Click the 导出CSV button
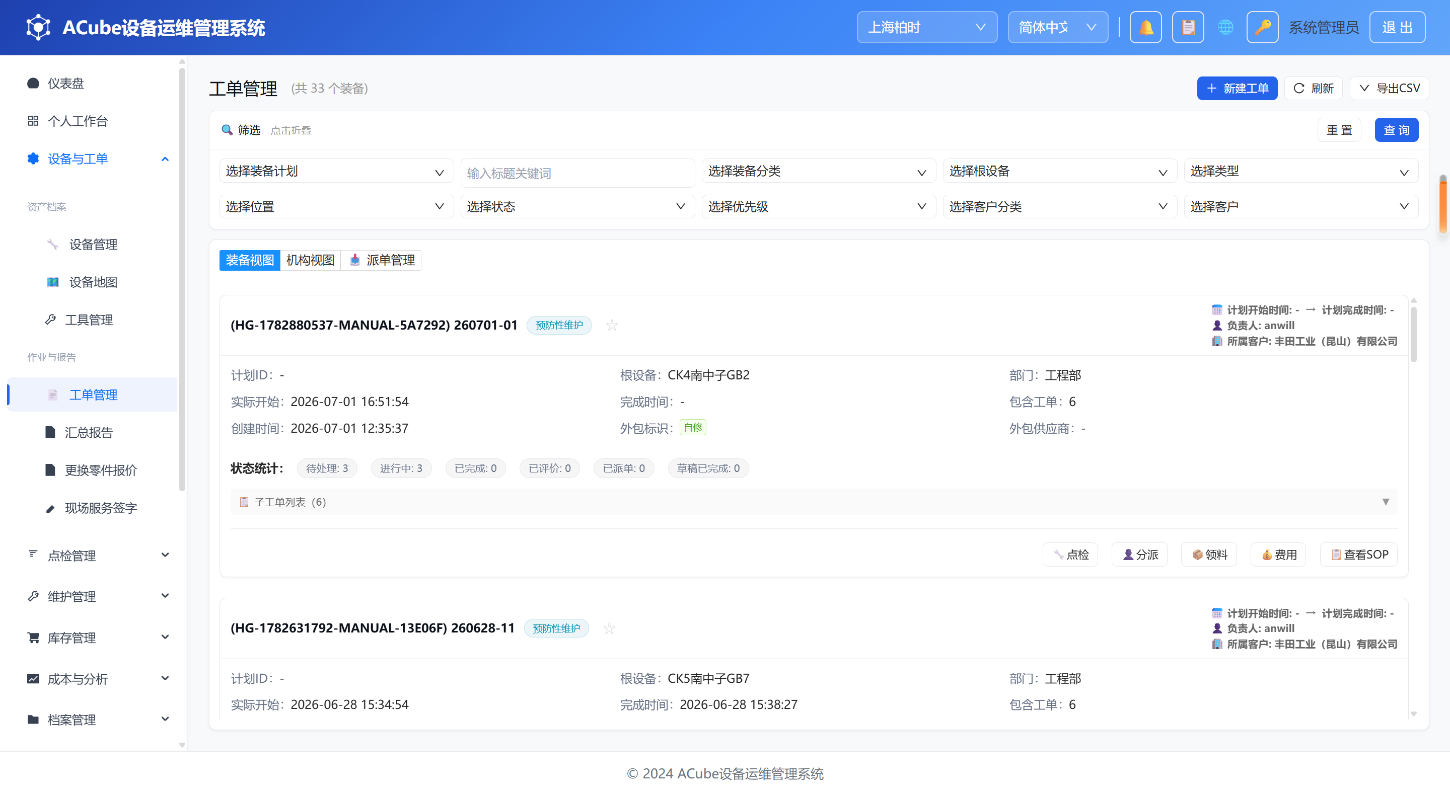 (x=1389, y=89)
